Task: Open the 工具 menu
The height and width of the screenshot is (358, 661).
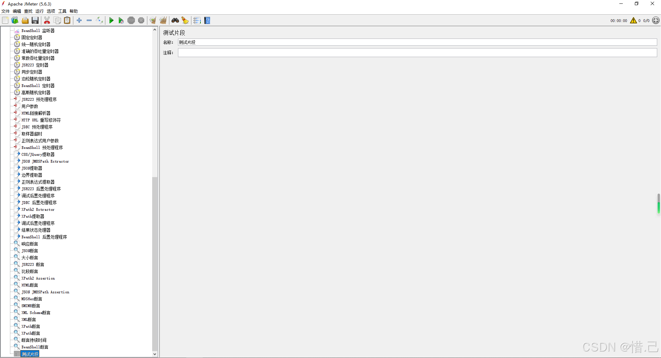Action: [62, 11]
